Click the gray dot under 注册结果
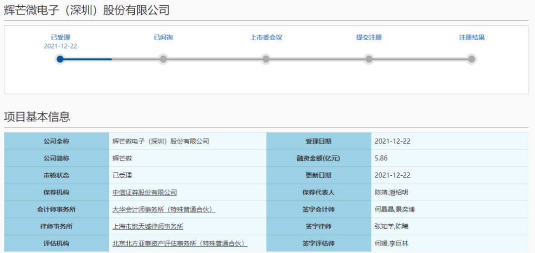The height and width of the screenshot is (253, 535). (x=472, y=59)
